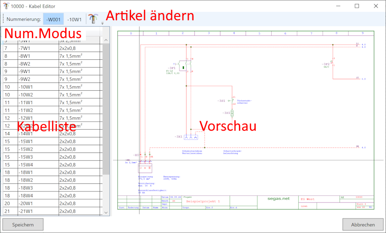Click the cable type cell of -21W1
Image resolution: width=386 pixels, height=233 pixels.
point(77,211)
